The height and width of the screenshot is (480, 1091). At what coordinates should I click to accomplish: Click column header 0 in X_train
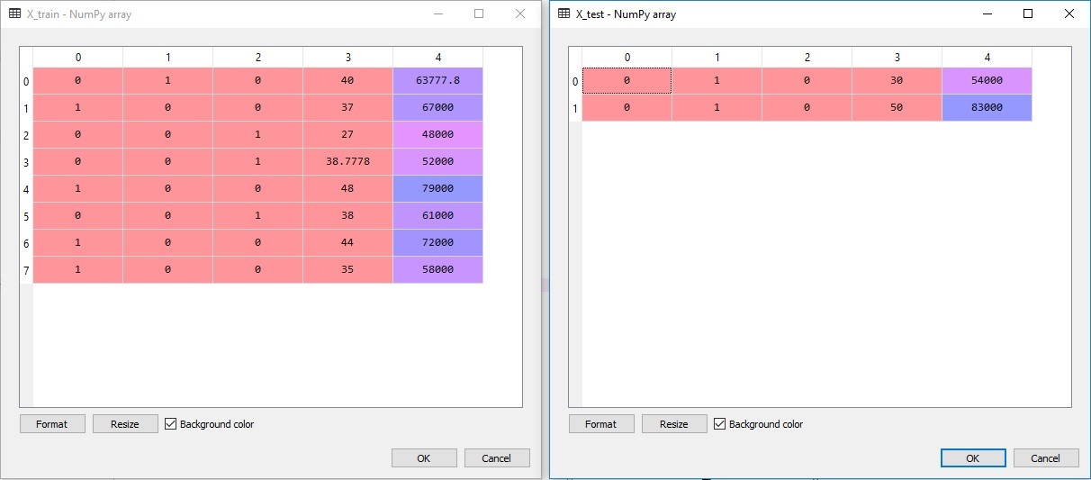[77, 58]
